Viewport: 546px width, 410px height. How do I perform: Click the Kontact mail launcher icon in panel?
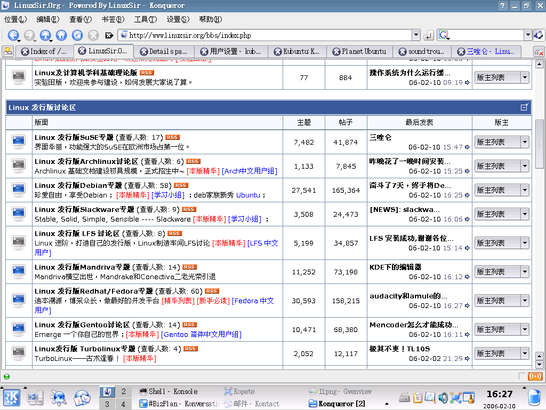[82, 398]
